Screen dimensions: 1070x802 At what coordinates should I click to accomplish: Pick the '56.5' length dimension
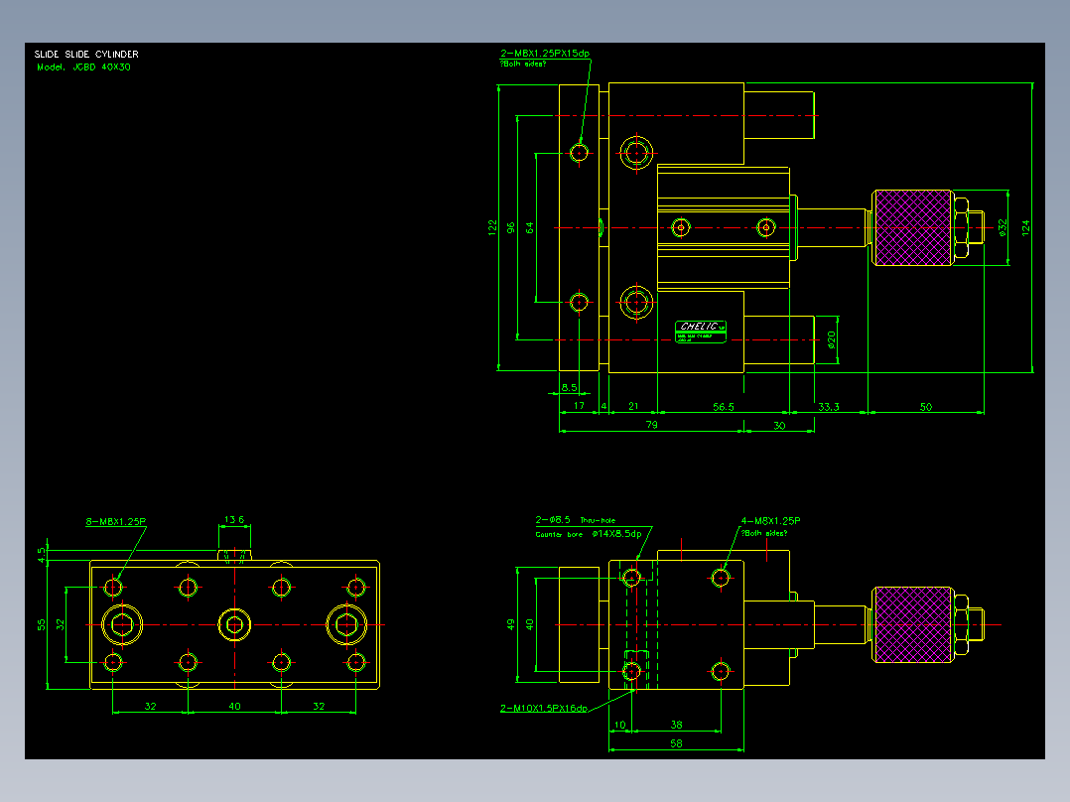[724, 407]
